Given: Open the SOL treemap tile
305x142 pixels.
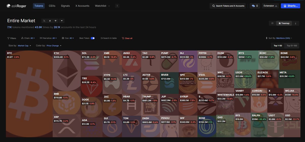Looking at the screenshot, I should (x=91, y=62).
